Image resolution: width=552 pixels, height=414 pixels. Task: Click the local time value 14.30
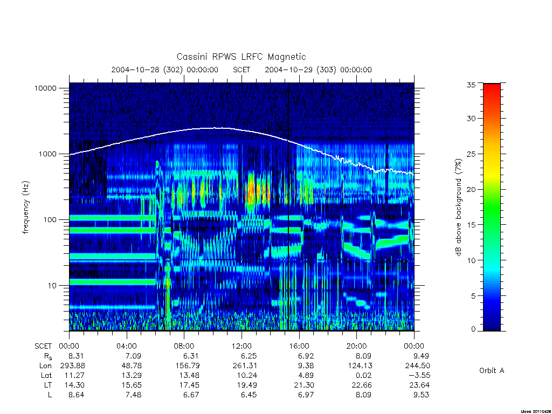(x=74, y=385)
